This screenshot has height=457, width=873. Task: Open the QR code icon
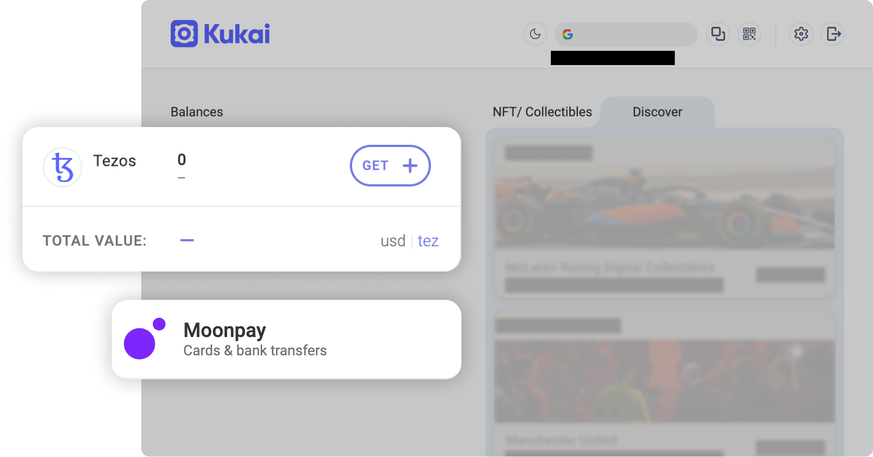pyautogui.click(x=750, y=34)
